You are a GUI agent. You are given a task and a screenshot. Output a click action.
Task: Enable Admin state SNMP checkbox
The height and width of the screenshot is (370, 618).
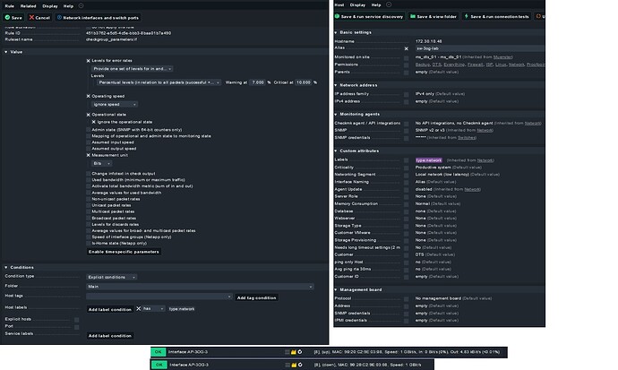[x=89, y=128]
